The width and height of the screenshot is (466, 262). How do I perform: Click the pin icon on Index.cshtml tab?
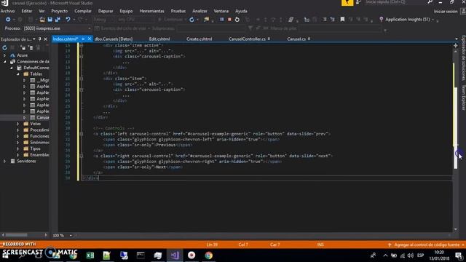(83, 39)
